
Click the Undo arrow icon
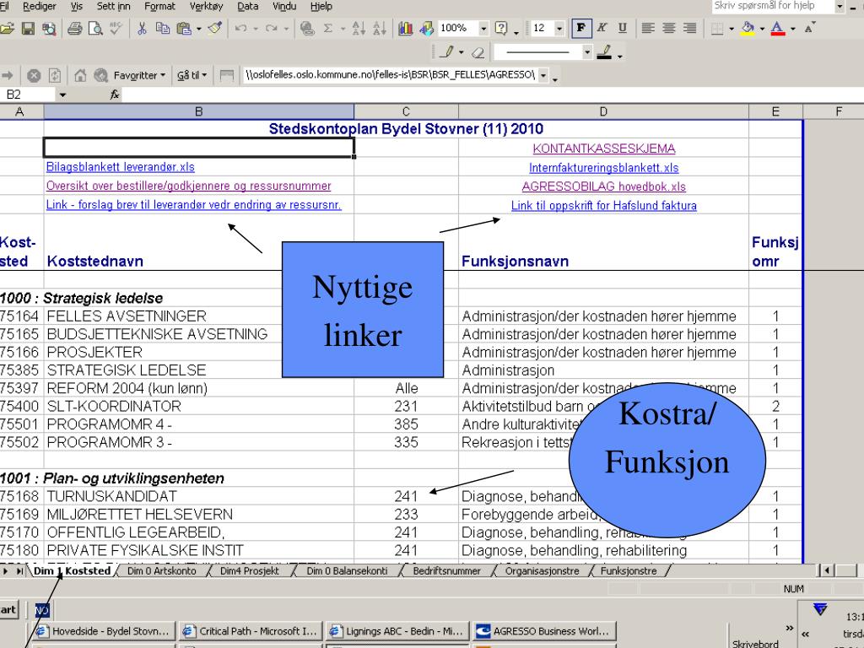pos(240,28)
